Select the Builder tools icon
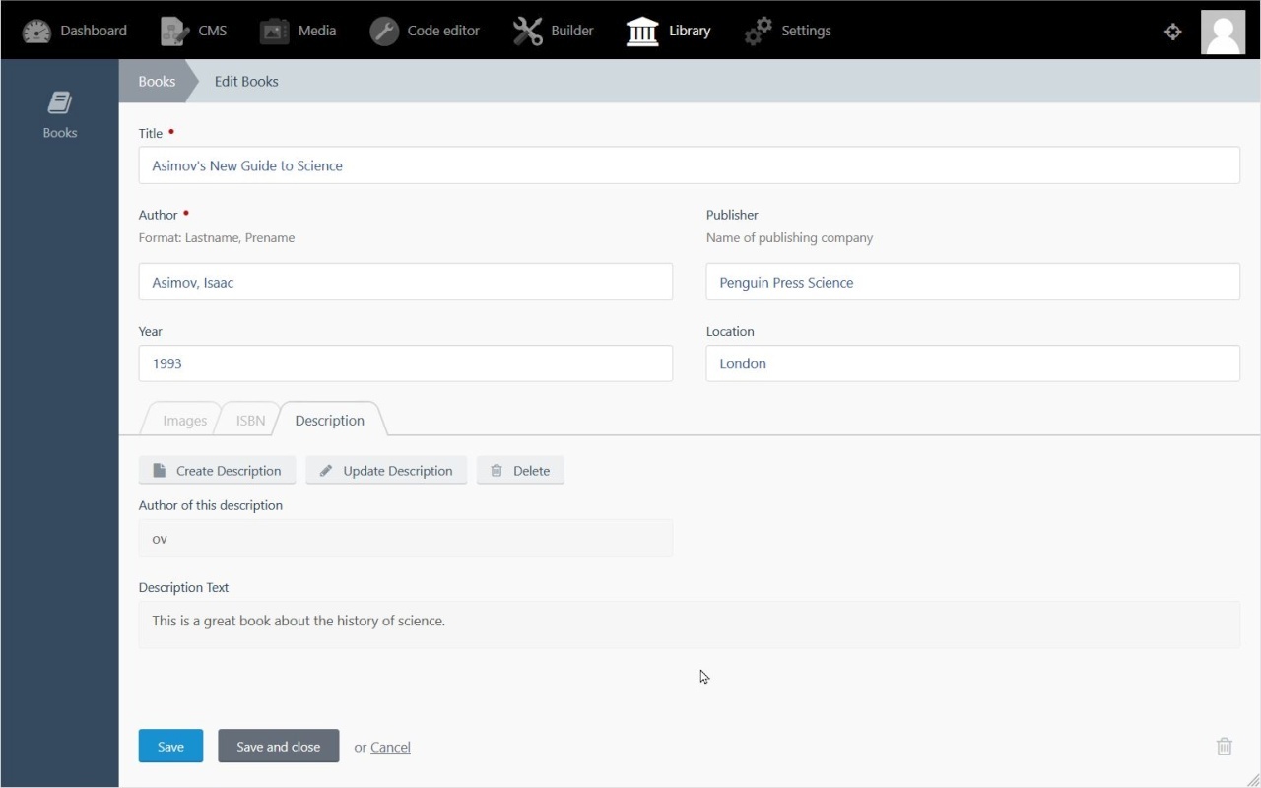The width and height of the screenshot is (1261, 788). pos(528,31)
